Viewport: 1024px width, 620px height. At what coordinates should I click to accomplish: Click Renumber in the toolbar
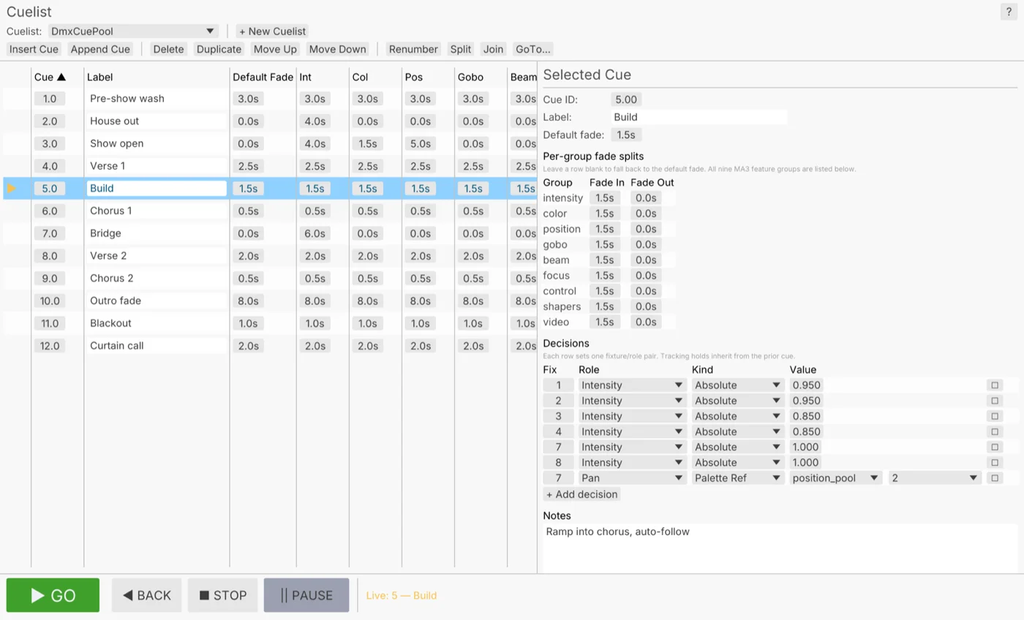pos(413,49)
